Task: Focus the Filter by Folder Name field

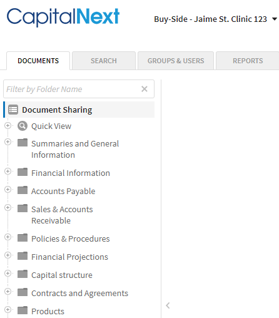Action: click(72, 89)
